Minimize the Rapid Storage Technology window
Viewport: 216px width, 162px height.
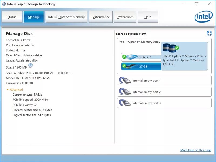pyautogui.click(x=184, y=4)
